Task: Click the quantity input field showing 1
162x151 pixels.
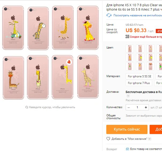Action: [137, 107]
